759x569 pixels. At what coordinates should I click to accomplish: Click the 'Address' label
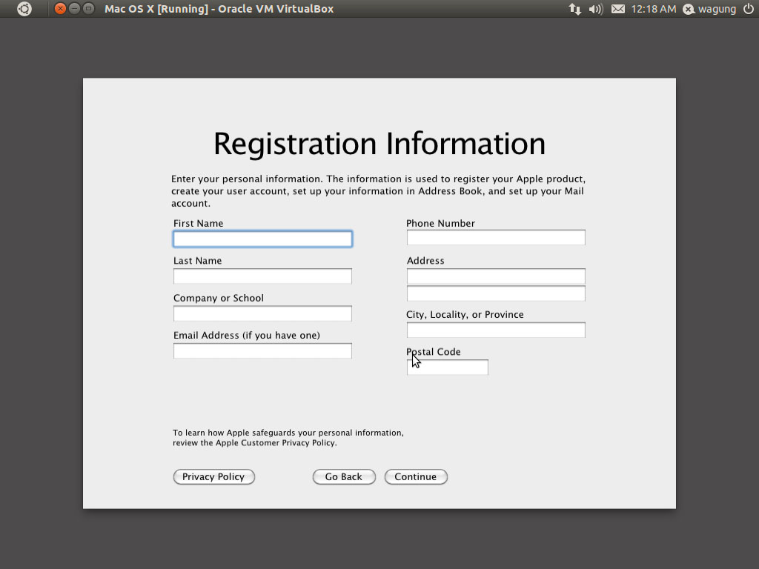coord(425,260)
